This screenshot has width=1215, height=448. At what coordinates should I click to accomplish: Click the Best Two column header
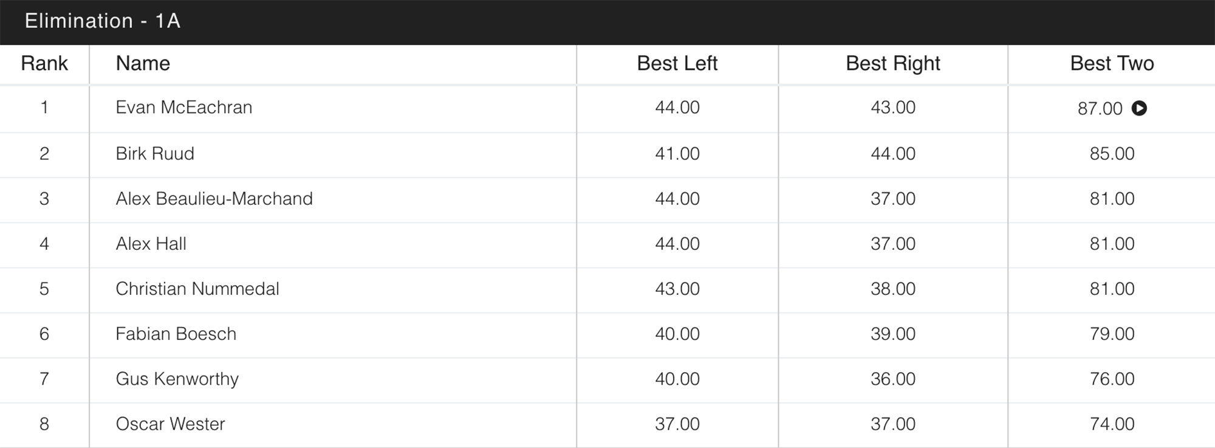pyautogui.click(x=1112, y=63)
